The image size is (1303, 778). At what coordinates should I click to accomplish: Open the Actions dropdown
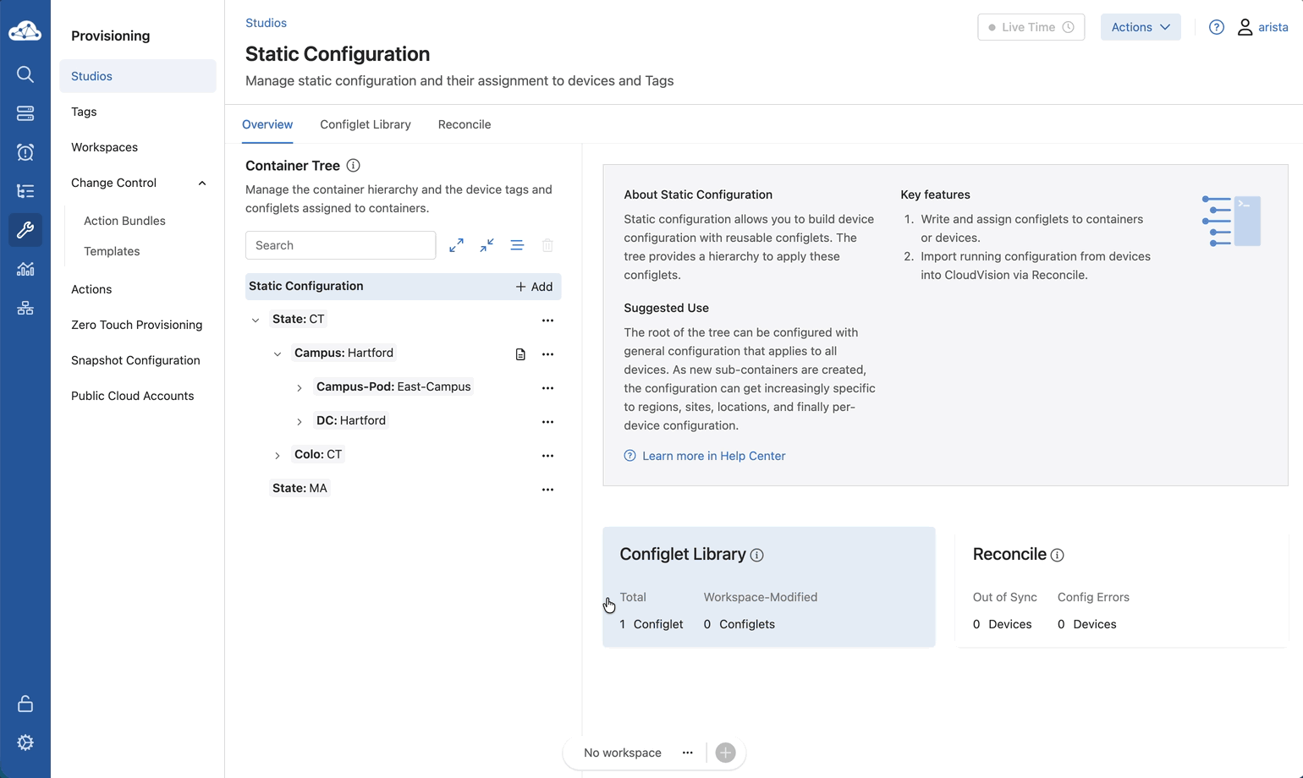click(x=1141, y=27)
